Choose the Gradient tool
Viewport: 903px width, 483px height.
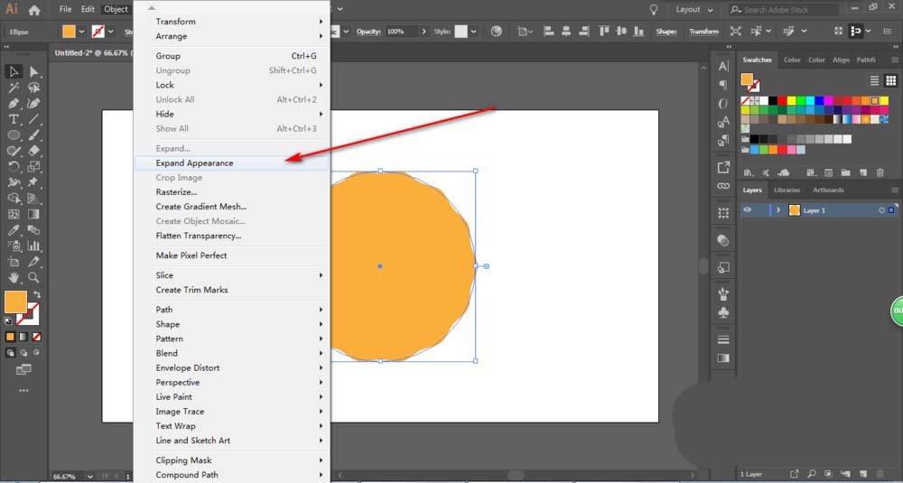tap(34, 214)
